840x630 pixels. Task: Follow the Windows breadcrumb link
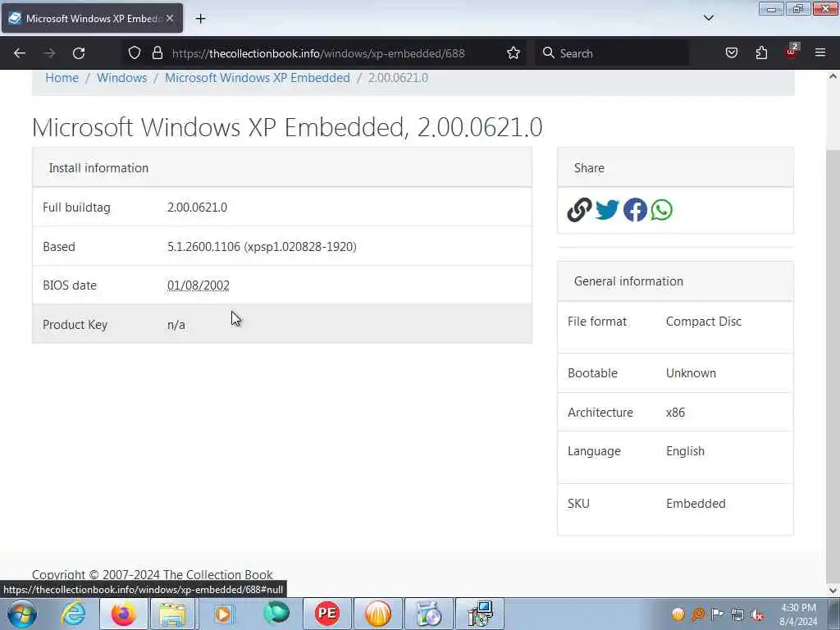point(121,78)
